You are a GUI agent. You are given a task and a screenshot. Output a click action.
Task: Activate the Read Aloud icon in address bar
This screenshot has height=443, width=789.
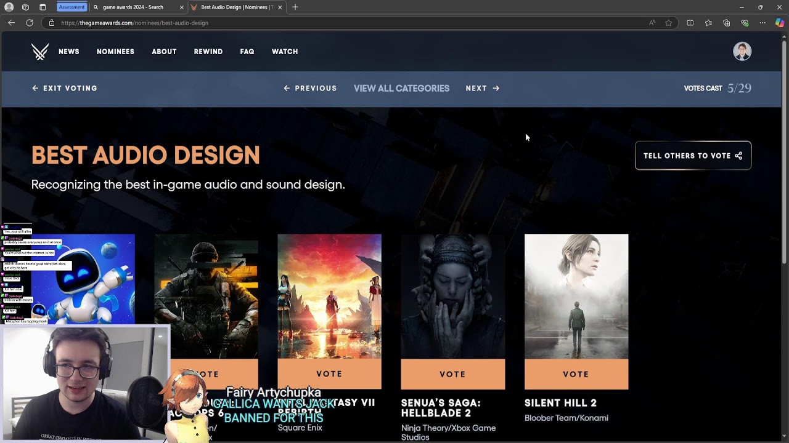pyautogui.click(x=652, y=23)
